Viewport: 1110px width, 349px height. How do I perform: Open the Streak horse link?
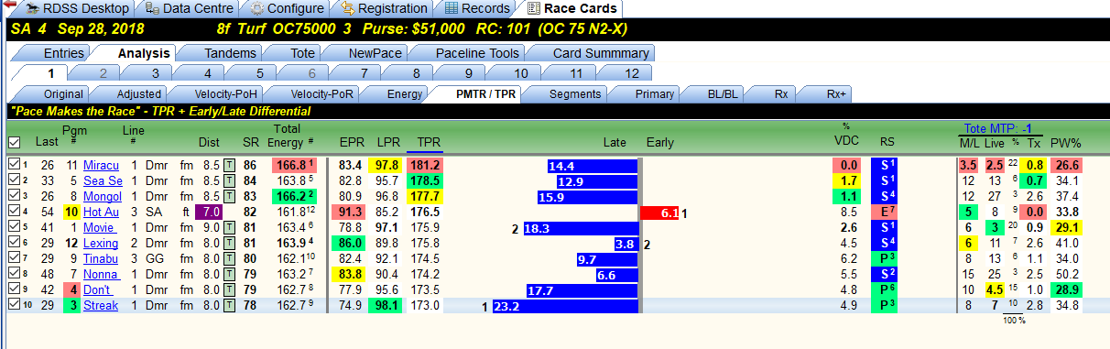(101, 305)
